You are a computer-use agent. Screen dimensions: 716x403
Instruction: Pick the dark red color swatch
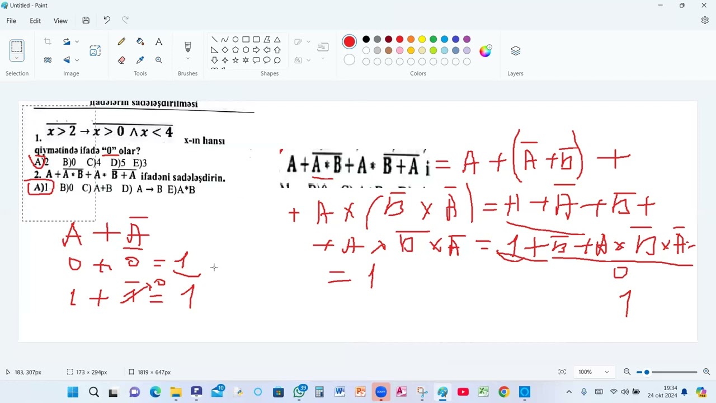tap(388, 39)
